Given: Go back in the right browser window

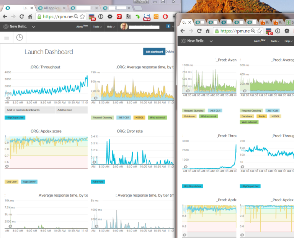Looking at the screenshot, I should pos(183,31).
